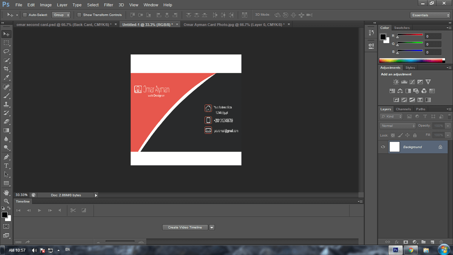Enable the Auto-Select checkbox
This screenshot has height=255, width=453.
pos(25,15)
